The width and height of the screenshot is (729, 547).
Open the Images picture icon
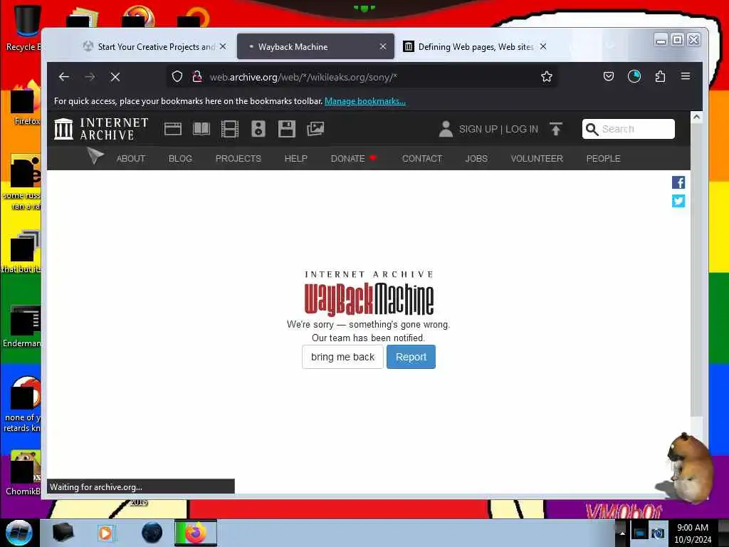coord(315,129)
